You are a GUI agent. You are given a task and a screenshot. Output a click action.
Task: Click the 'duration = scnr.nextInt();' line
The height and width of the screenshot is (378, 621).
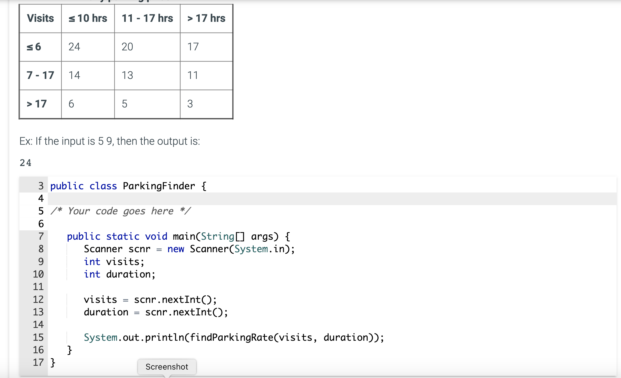pyautogui.click(x=156, y=312)
